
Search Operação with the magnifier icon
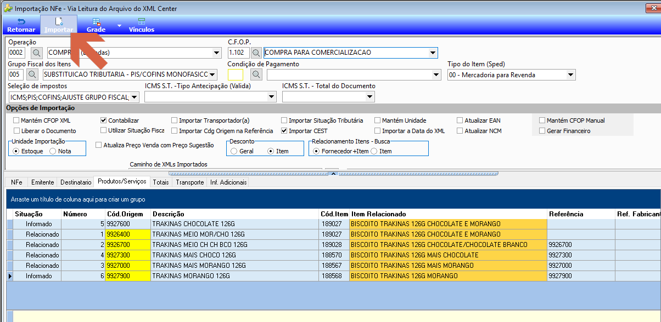(36, 53)
